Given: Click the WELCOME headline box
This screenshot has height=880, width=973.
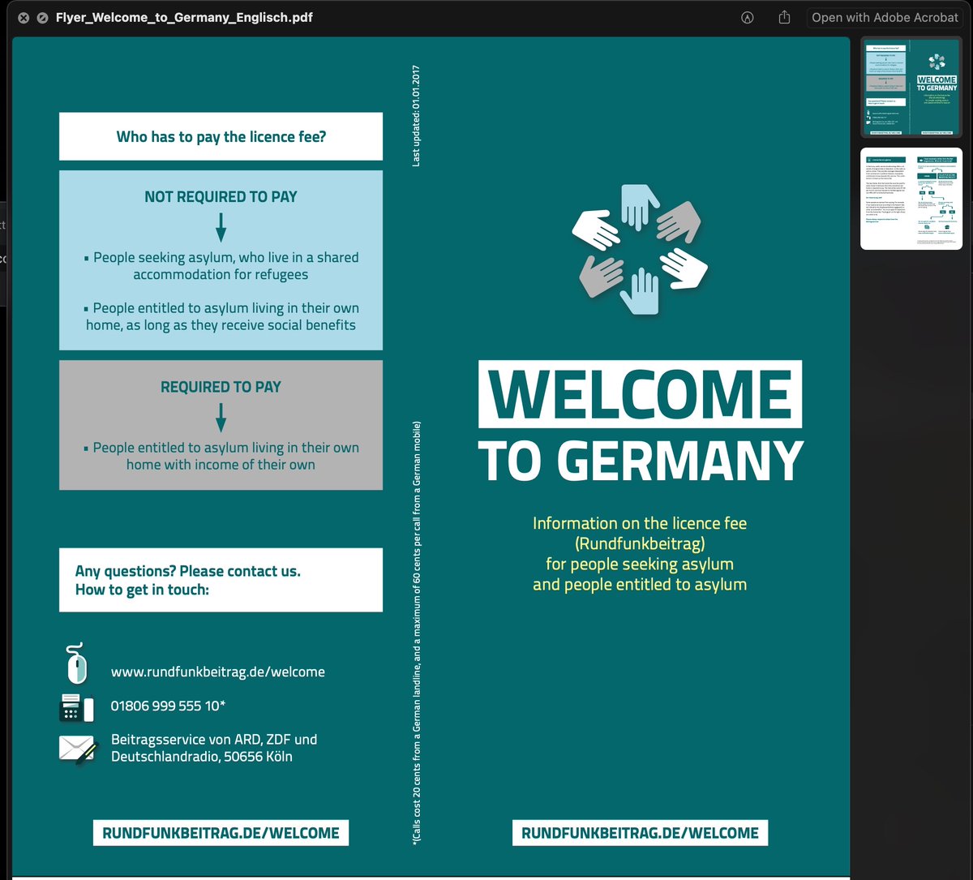Looking at the screenshot, I should pos(640,394).
